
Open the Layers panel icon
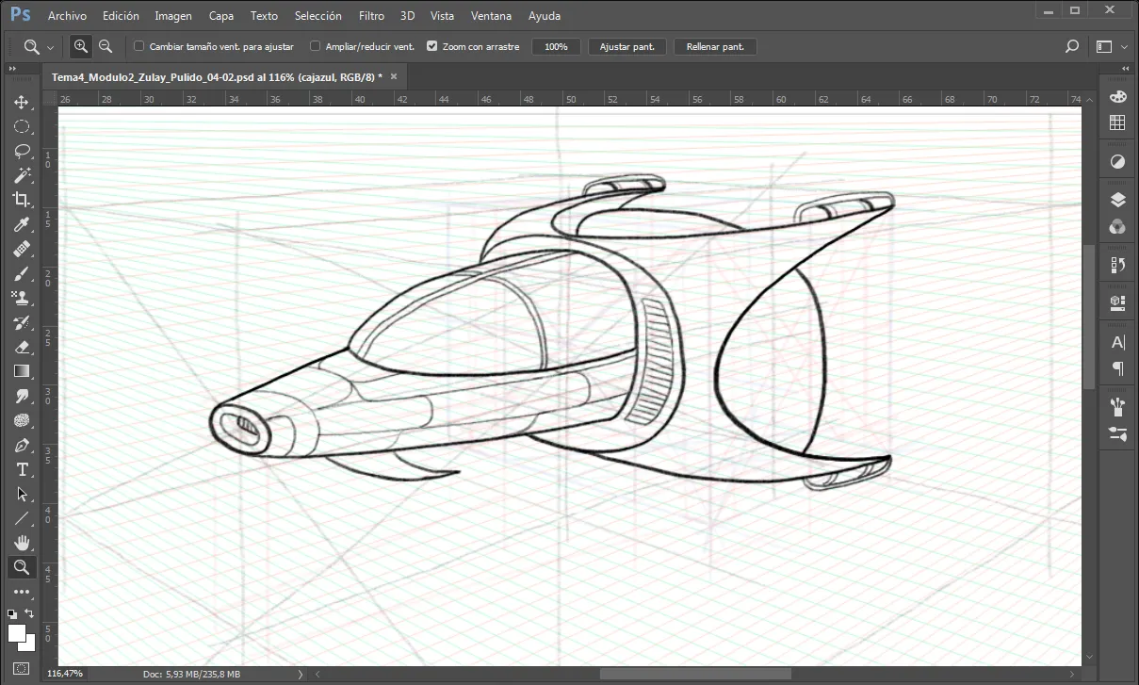pyautogui.click(x=1117, y=200)
